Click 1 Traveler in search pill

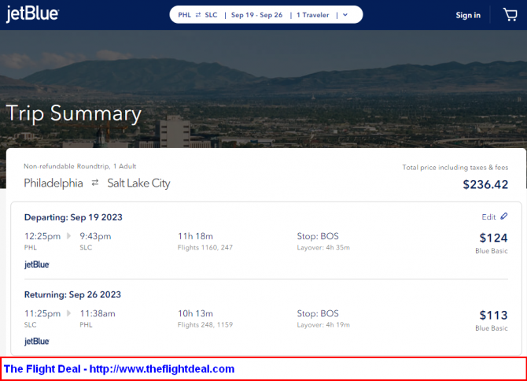(312, 15)
